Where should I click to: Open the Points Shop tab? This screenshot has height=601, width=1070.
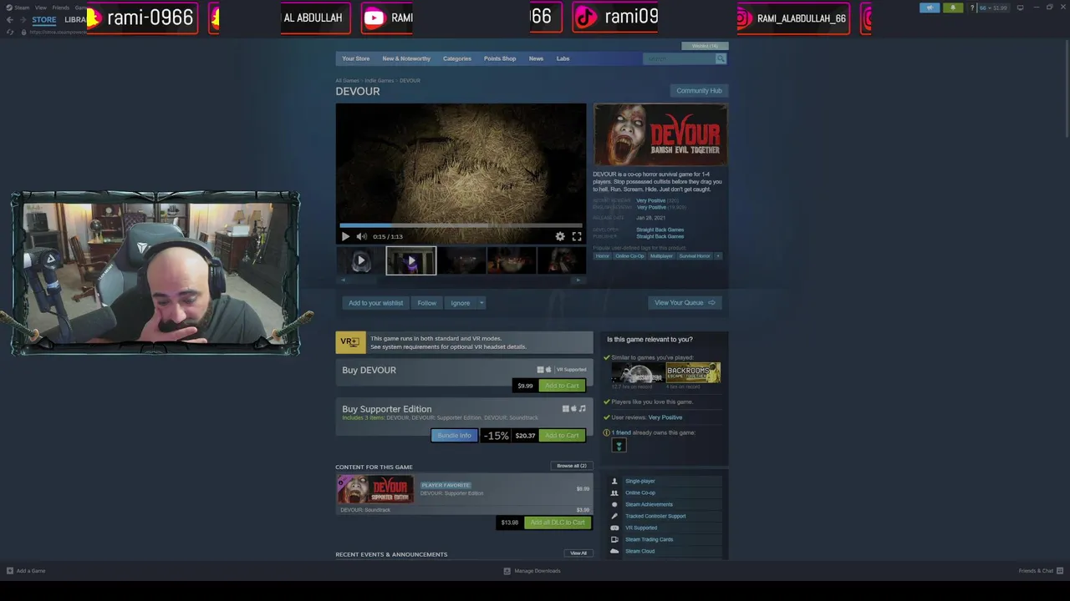point(500,58)
